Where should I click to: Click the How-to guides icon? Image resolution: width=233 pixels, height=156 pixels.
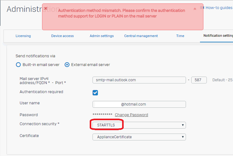pos(202,7)
